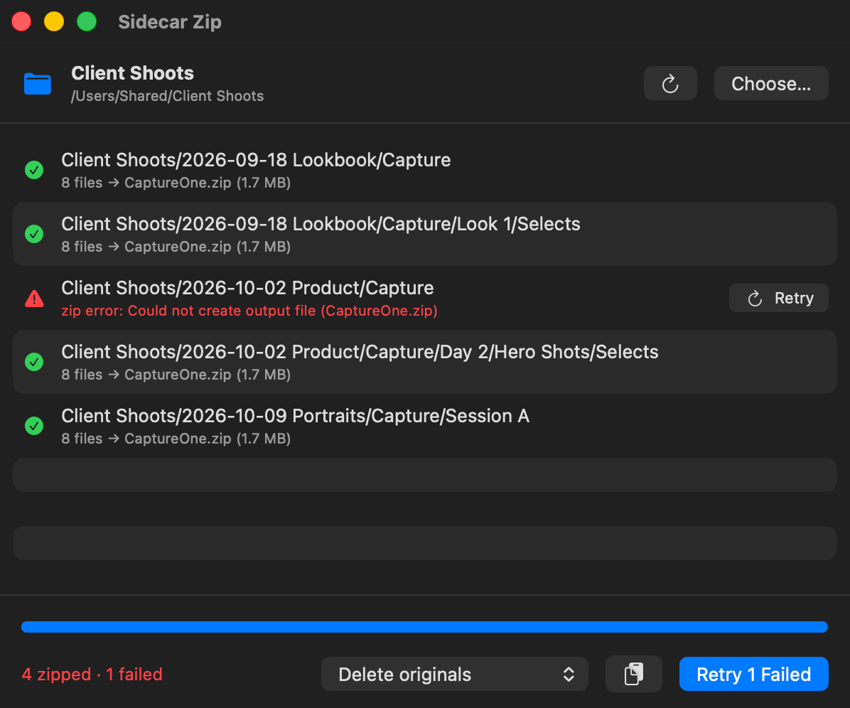Open the Choose... folder button
Screen dimensions: 850x708
771,83
